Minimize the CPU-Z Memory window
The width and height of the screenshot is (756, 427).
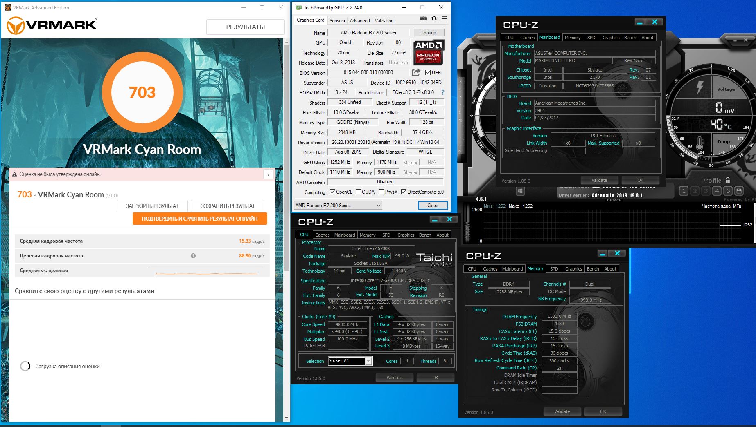click(x=603, y=253)
